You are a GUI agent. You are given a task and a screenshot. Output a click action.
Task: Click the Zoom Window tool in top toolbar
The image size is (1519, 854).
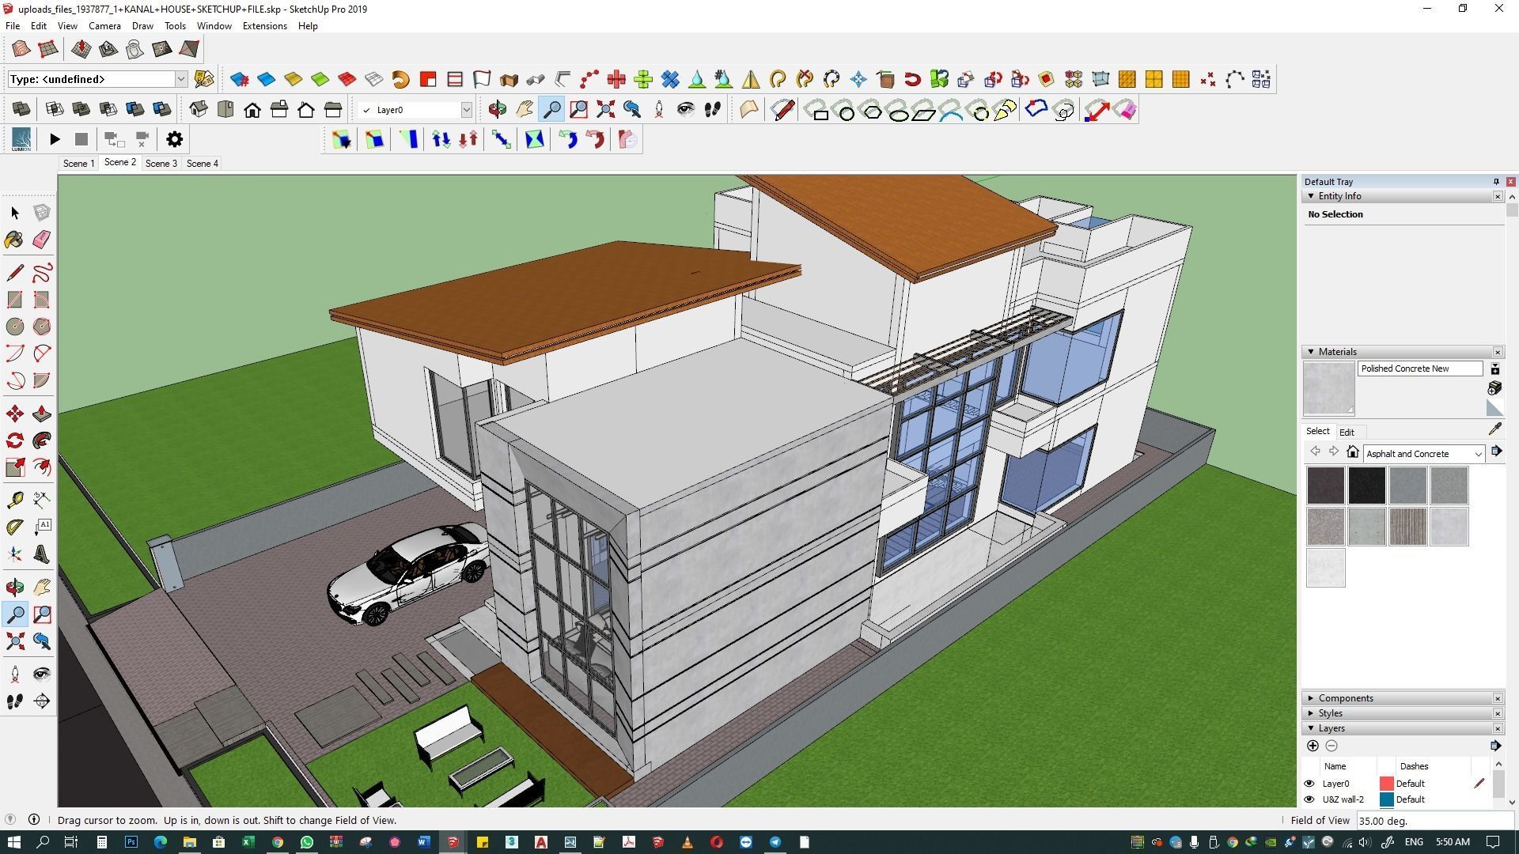(578, 110)
